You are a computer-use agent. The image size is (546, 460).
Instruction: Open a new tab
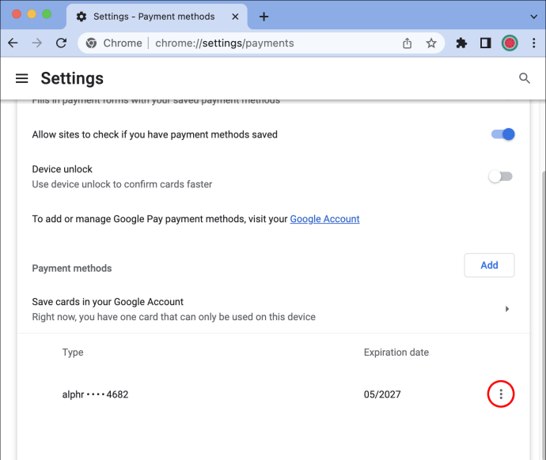coord(264,17)
